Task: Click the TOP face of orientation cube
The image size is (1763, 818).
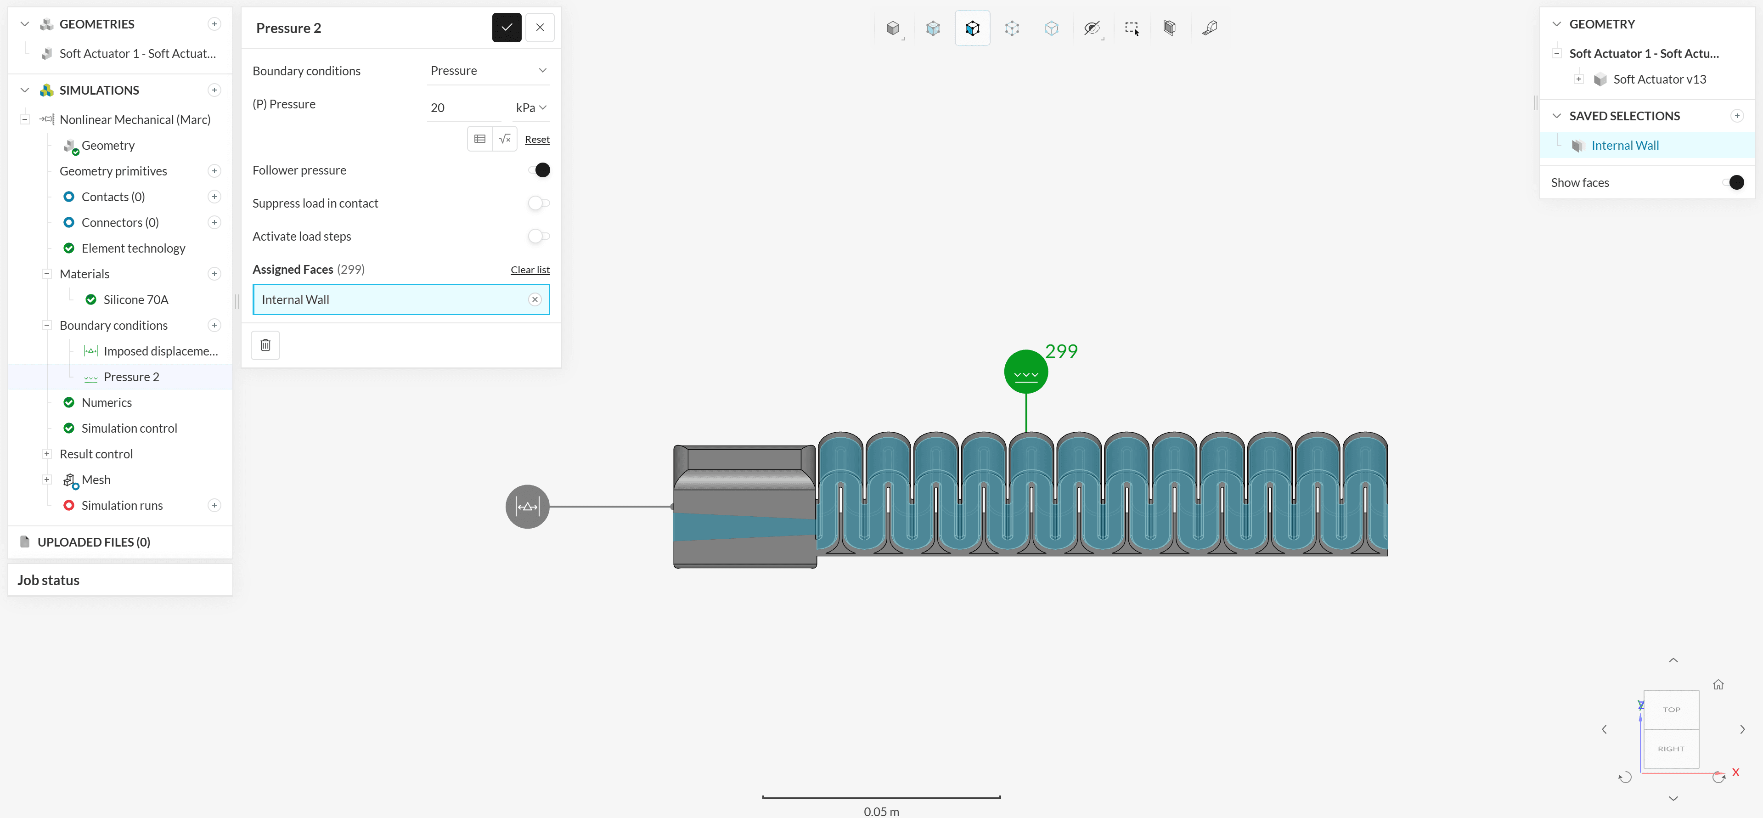Action: pyautogui.click(x=1671, y=710)
